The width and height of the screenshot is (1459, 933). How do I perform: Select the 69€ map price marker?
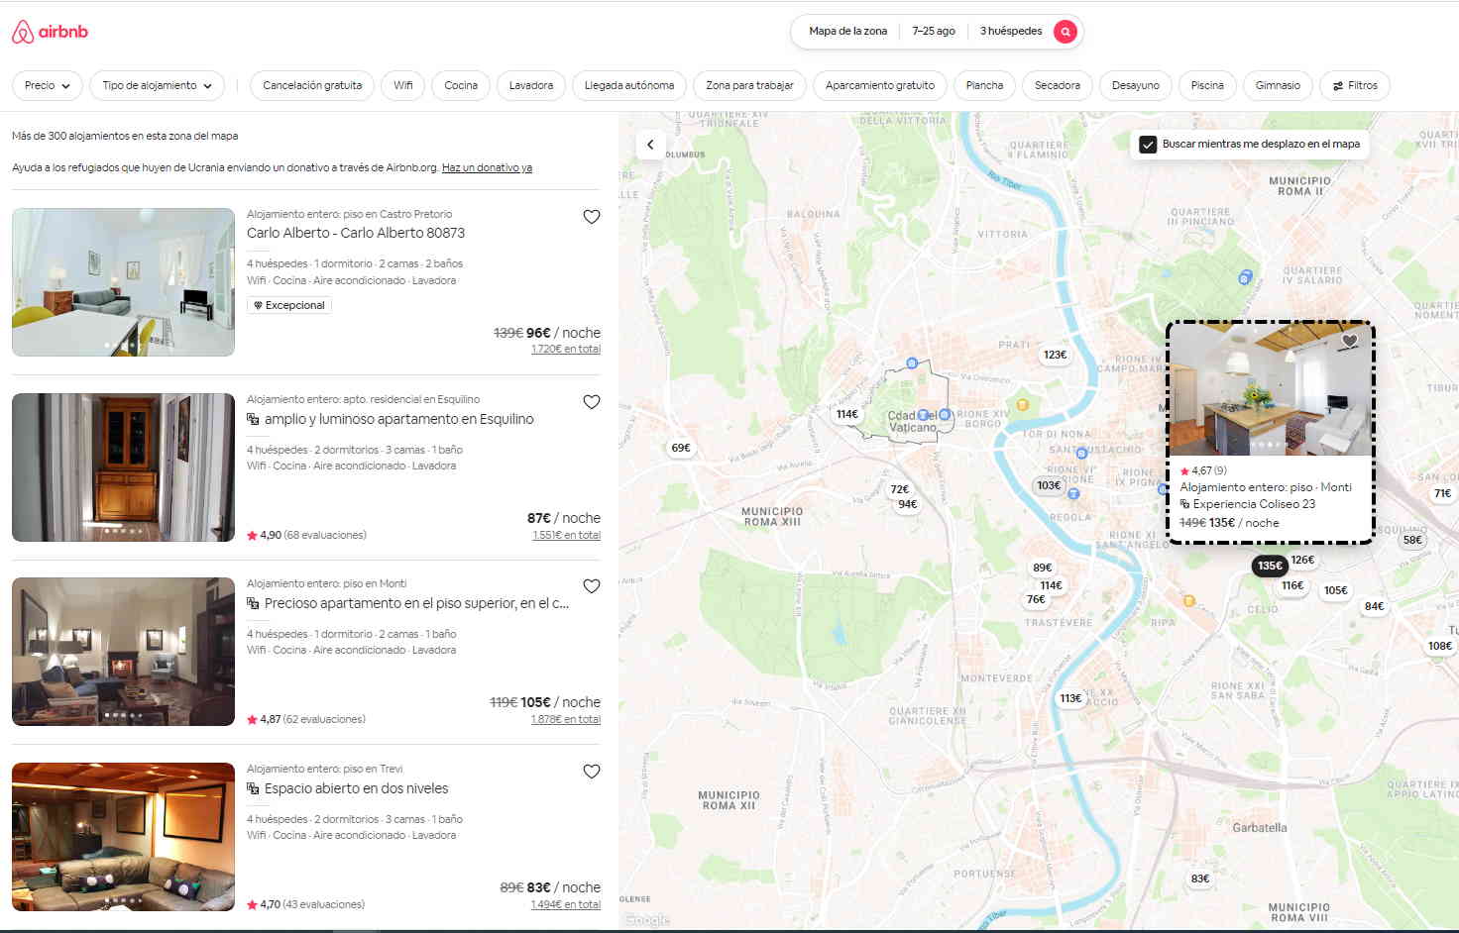pyautogui.click(x=681, y=448)
